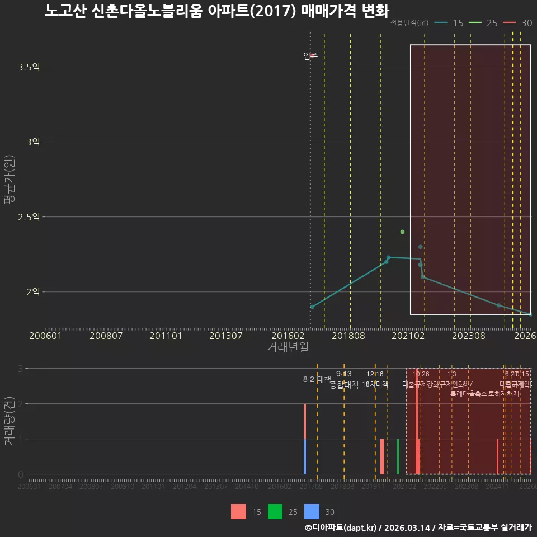Click the 특례대출축소 annotation text
This screenshot has height=537, width=537.
[468, 394]
